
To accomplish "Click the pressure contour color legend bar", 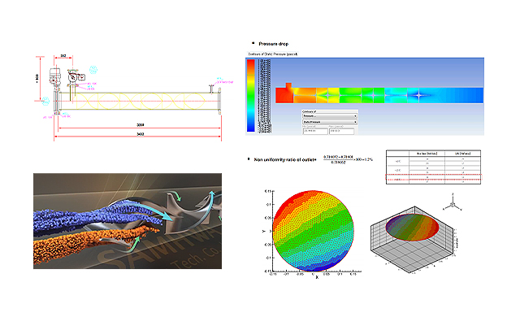I will tap(251, 95).
